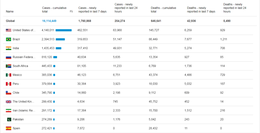
Task: Click the Russian Federation flag icon
Action: click(x=9, y=57)
